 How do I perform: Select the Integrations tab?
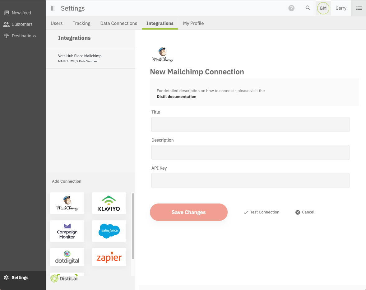click(x=160, y=23)
